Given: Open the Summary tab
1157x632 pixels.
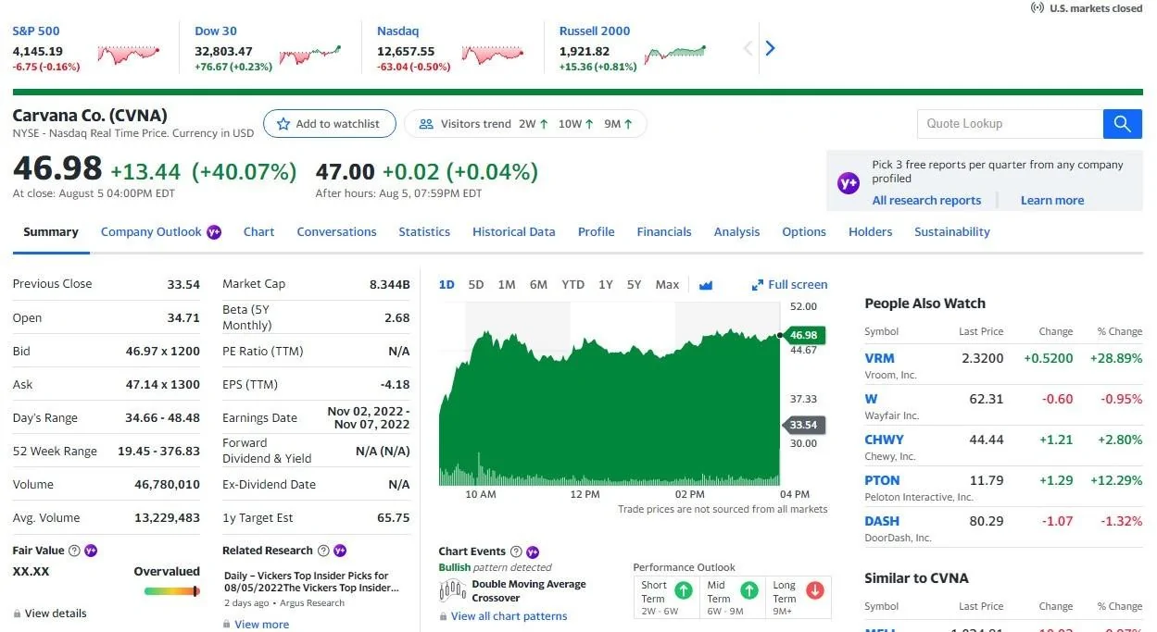Looking at the screenshot, I should click(x=51, y=232).
